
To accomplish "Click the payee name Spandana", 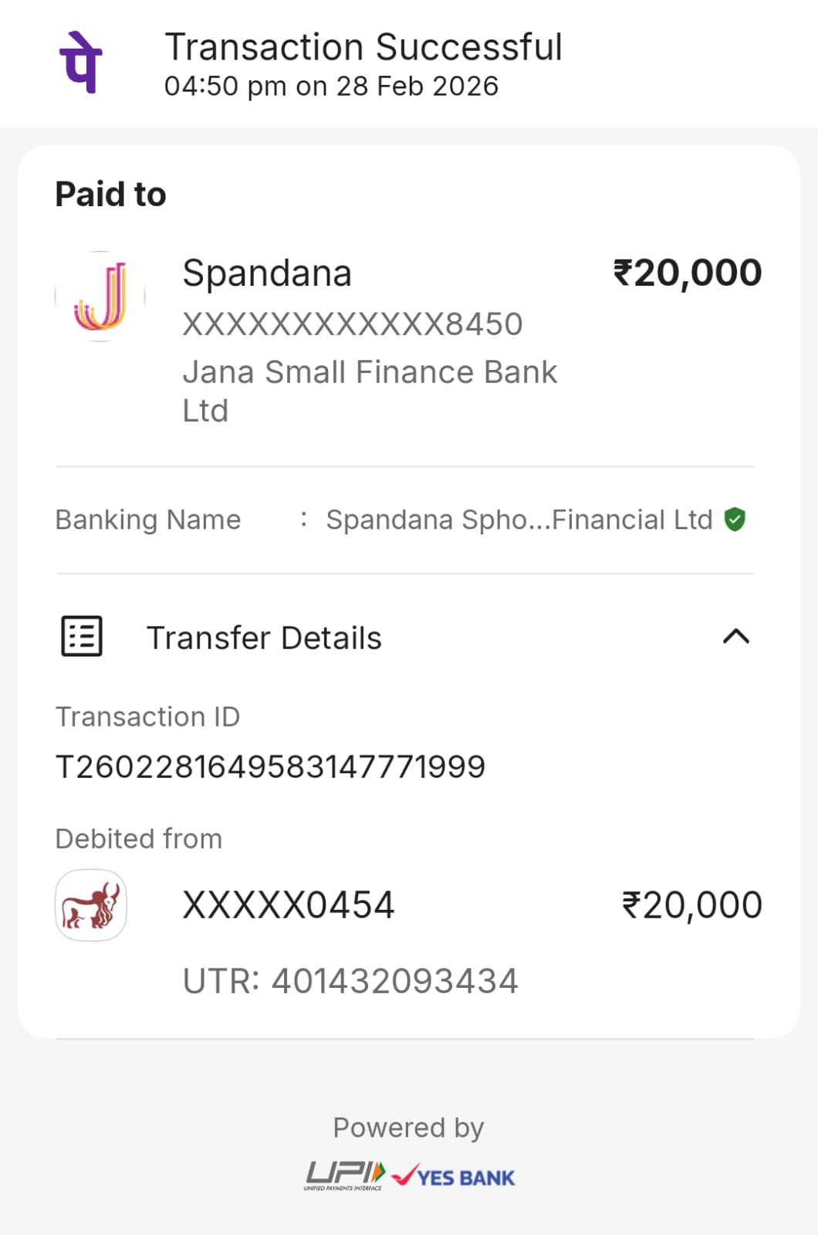I will (x=267, y=273).
